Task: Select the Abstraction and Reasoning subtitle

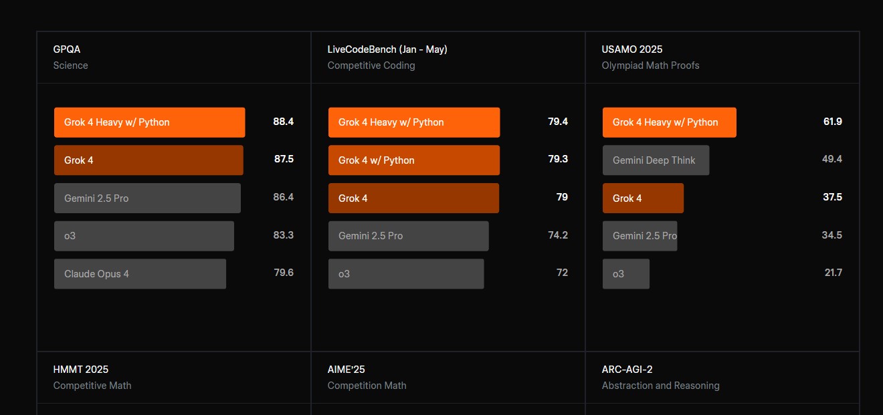Action: tap(661, 386)
